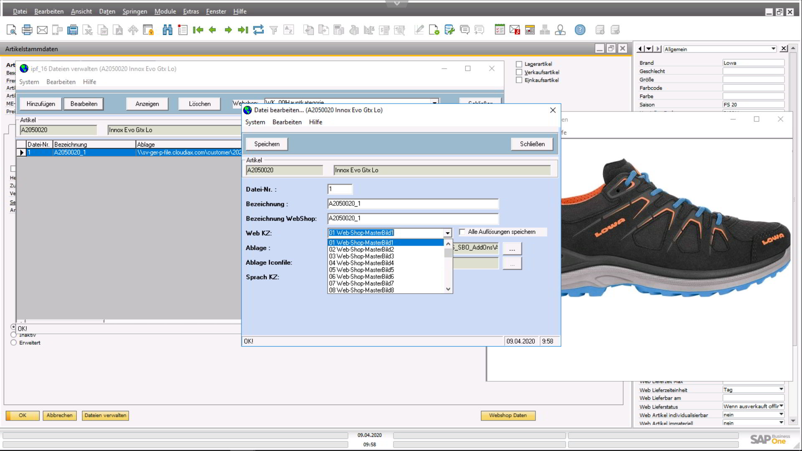Viewport: 802px width, 451px height.
Task: Open the messages speech bubble icon
Action: pyautogui.click(x=464, y=30)
